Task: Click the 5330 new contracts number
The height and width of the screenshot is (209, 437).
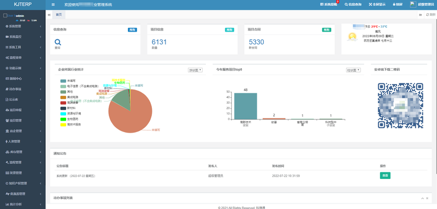Action: pyautogui.click(x=256, y=42)
